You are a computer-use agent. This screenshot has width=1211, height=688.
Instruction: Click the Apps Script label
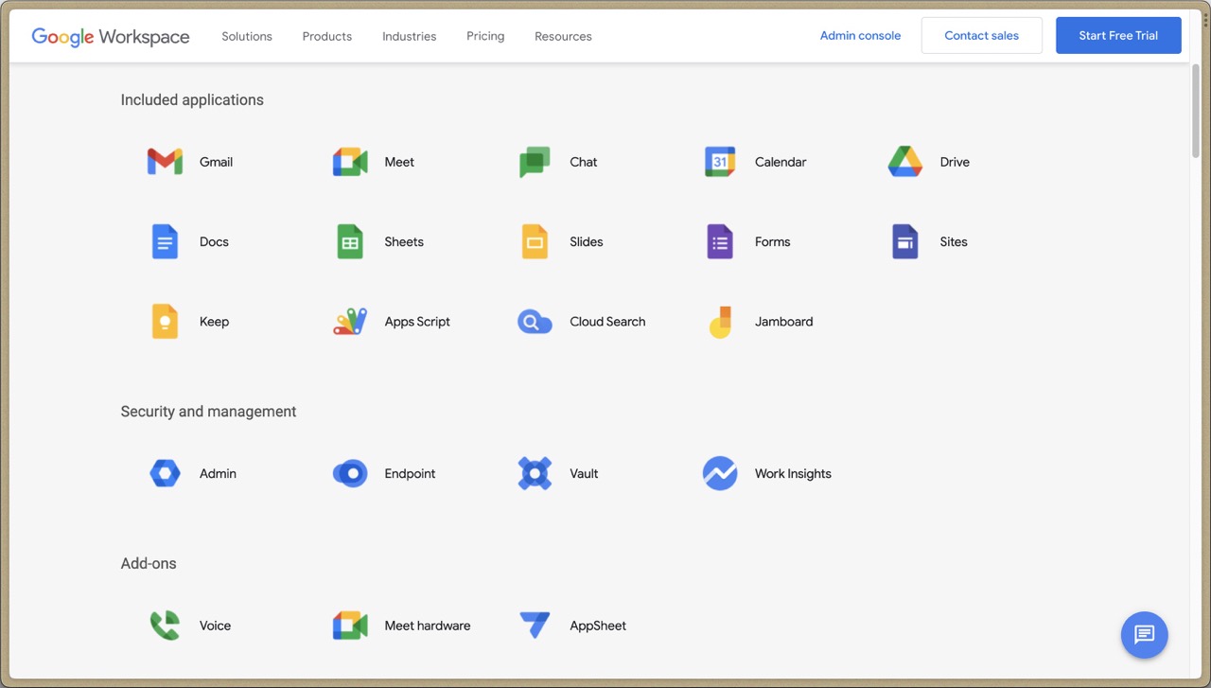click(x=417, y=322)
